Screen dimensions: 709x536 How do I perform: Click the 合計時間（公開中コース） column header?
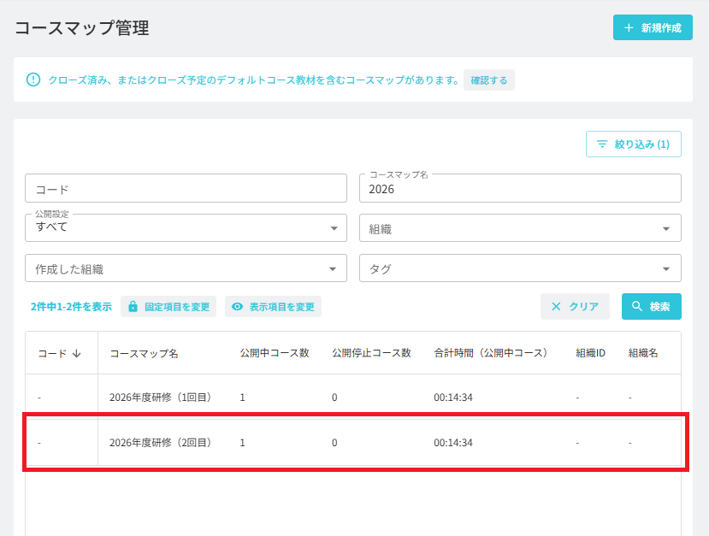tap(491, 353)
